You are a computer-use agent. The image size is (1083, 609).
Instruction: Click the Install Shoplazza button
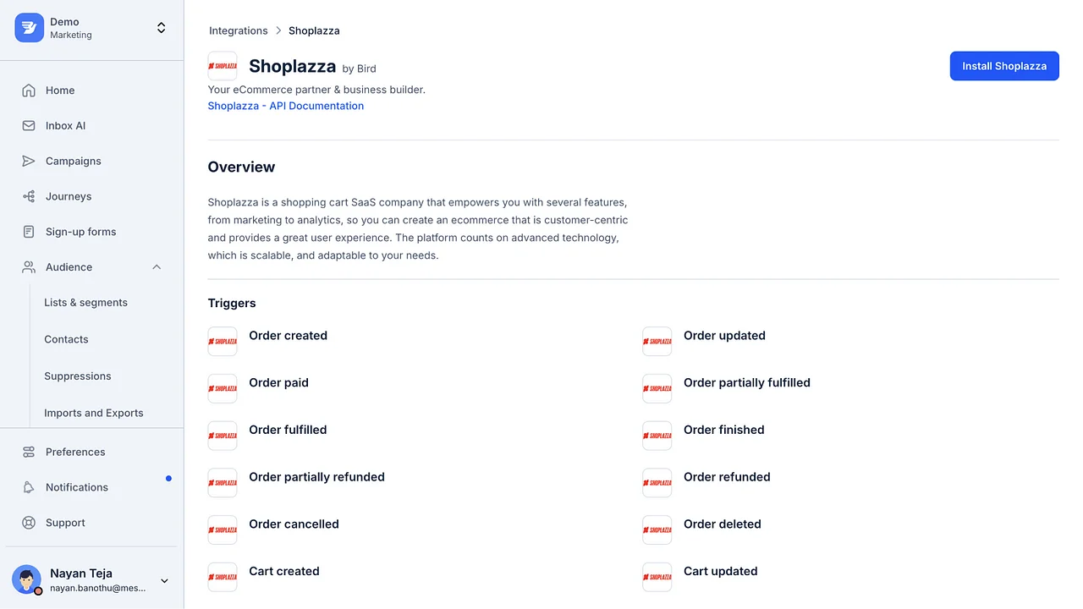click(1004, 65)
